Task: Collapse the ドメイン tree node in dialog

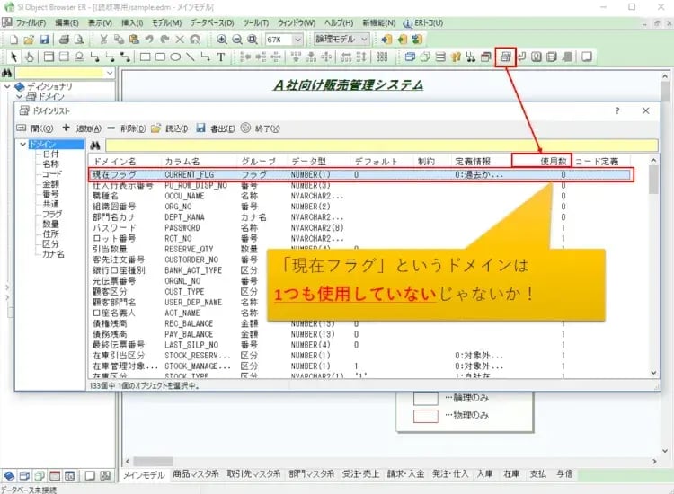Action: [x=24, y=145]
